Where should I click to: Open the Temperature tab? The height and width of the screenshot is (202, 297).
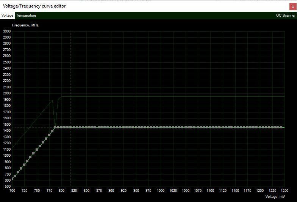click(26, 15)
